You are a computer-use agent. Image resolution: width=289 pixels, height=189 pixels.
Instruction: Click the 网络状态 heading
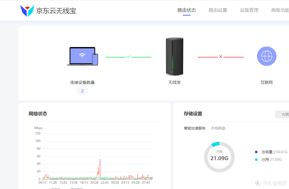point(38,114)
